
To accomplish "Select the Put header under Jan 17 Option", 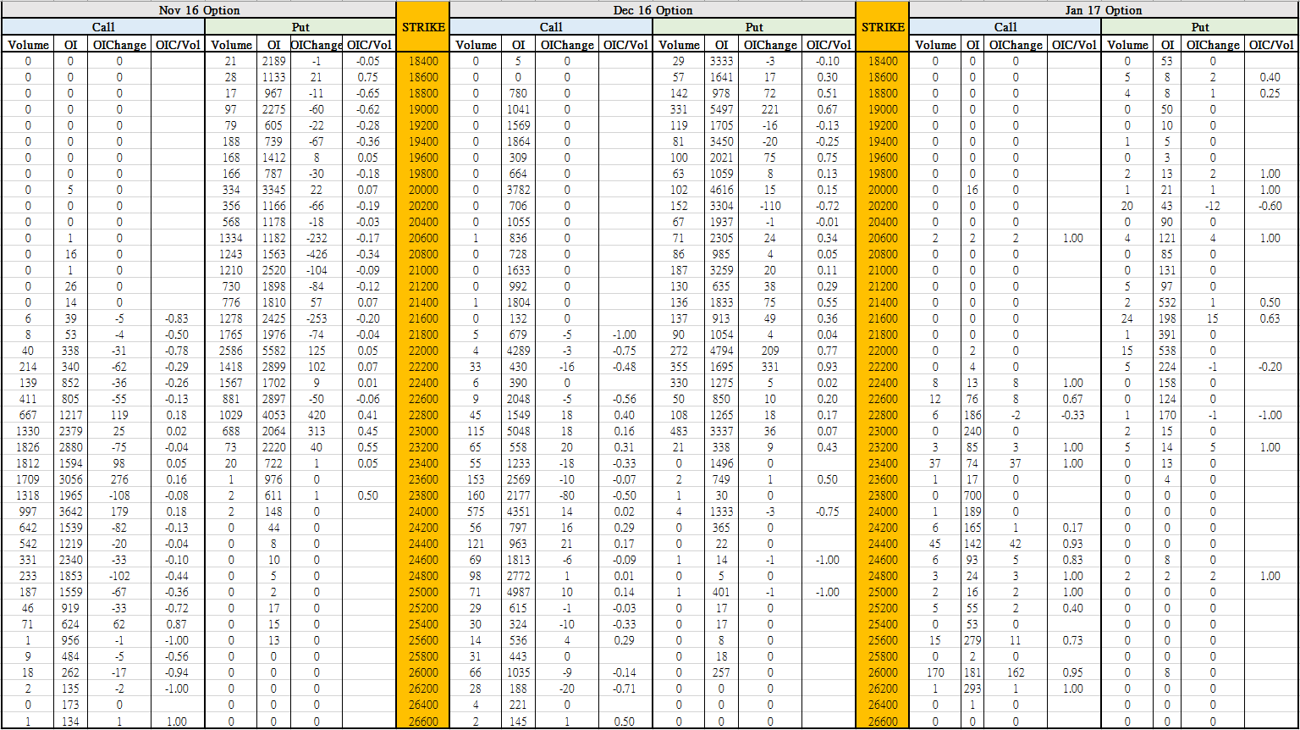I will 1199,27.
